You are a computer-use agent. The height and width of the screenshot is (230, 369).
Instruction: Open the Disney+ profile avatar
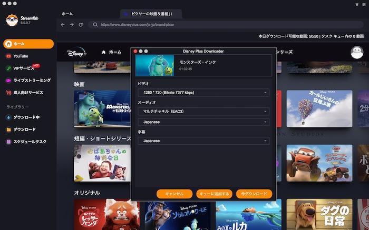point(357,52)
